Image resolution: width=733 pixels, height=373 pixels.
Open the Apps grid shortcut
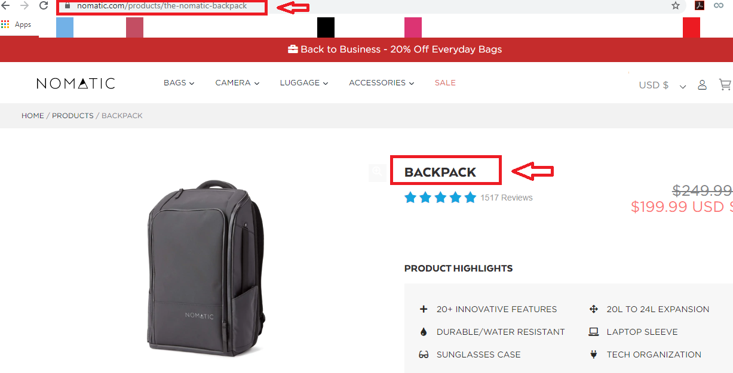(x=16, y=24)
